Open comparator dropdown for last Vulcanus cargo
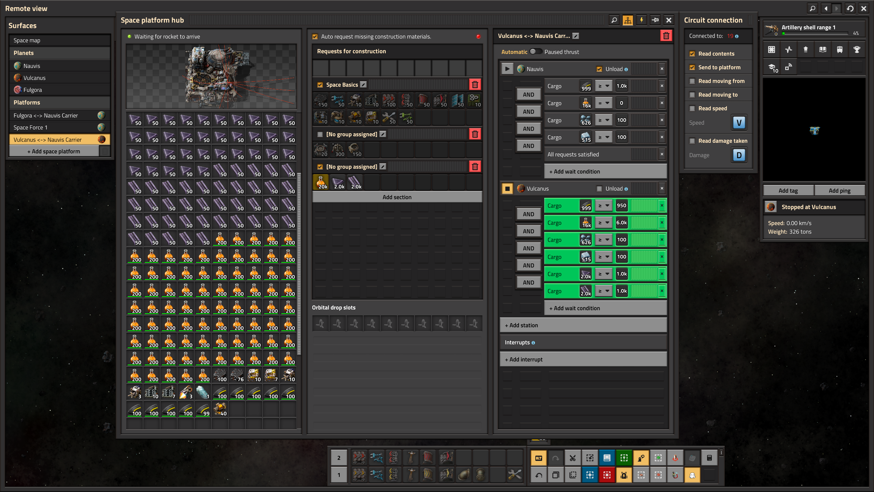874x492 pixels. (604, 291)
